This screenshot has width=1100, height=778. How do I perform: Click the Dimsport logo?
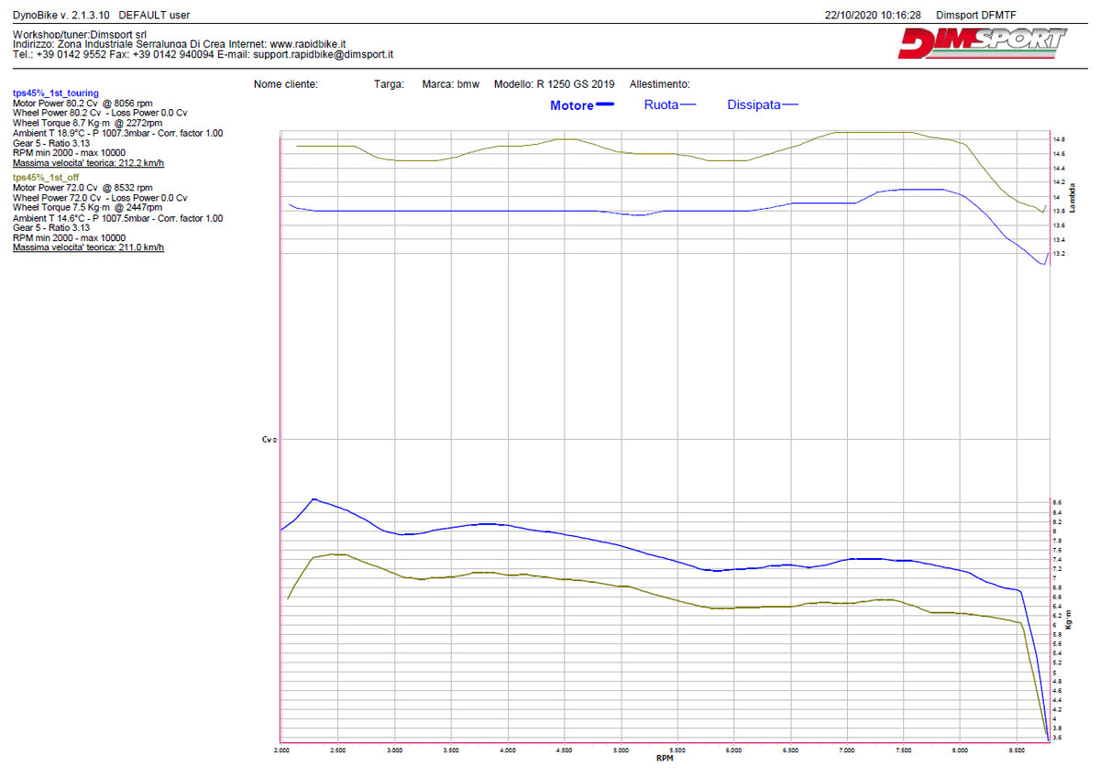[x=982, y=43]
